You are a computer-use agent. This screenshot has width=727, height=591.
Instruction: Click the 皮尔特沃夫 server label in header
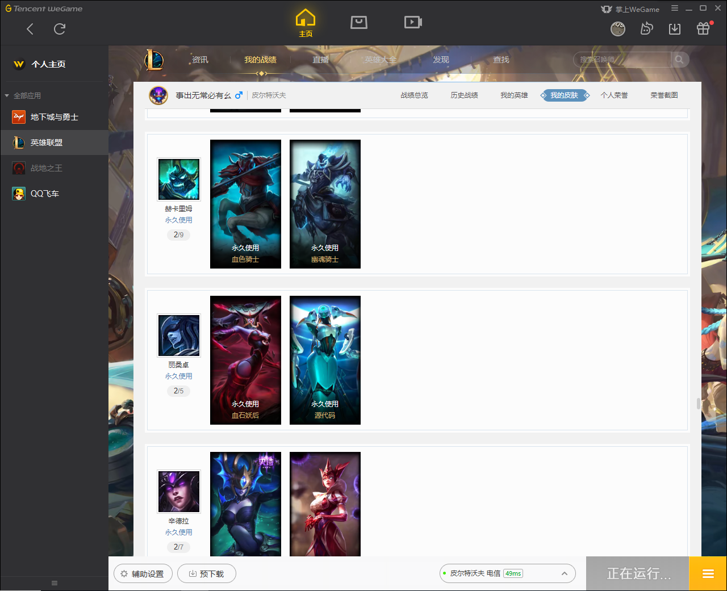[x=269, y=95]
